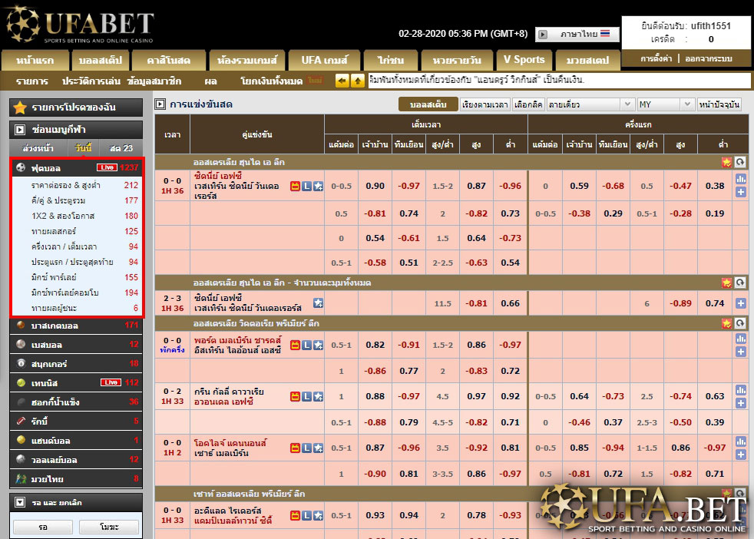Select the baseball icon beside เบสบอล
The image size is (754, 539).
click(x=21, y=344)
